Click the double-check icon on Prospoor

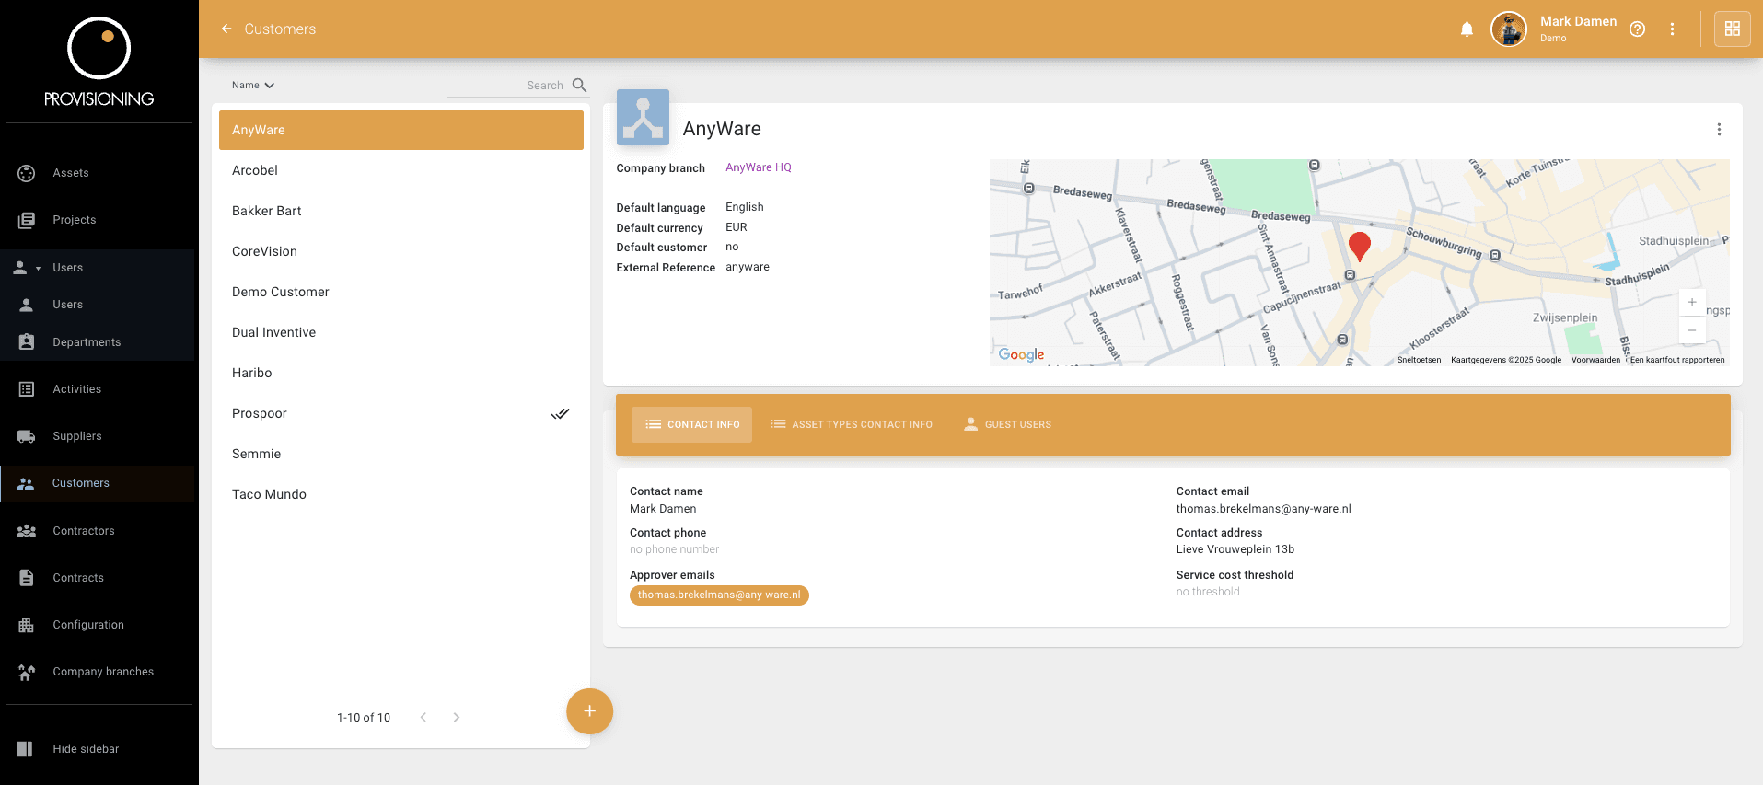click(x=560, y=413)
